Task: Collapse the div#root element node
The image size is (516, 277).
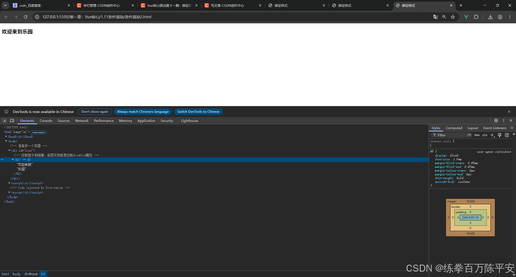Action: pos(9,151)
